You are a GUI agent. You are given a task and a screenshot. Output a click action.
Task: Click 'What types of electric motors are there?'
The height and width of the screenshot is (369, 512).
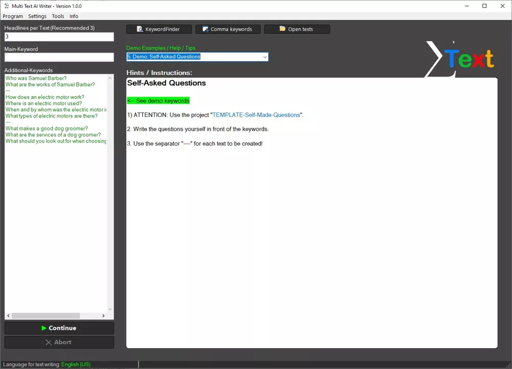tap(51, 116)
